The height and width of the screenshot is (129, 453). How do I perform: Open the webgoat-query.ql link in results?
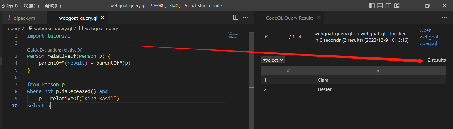point(430,37)
